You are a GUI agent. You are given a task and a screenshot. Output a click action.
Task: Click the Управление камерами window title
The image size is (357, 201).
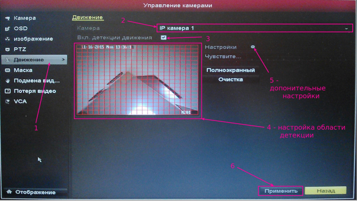178,6
